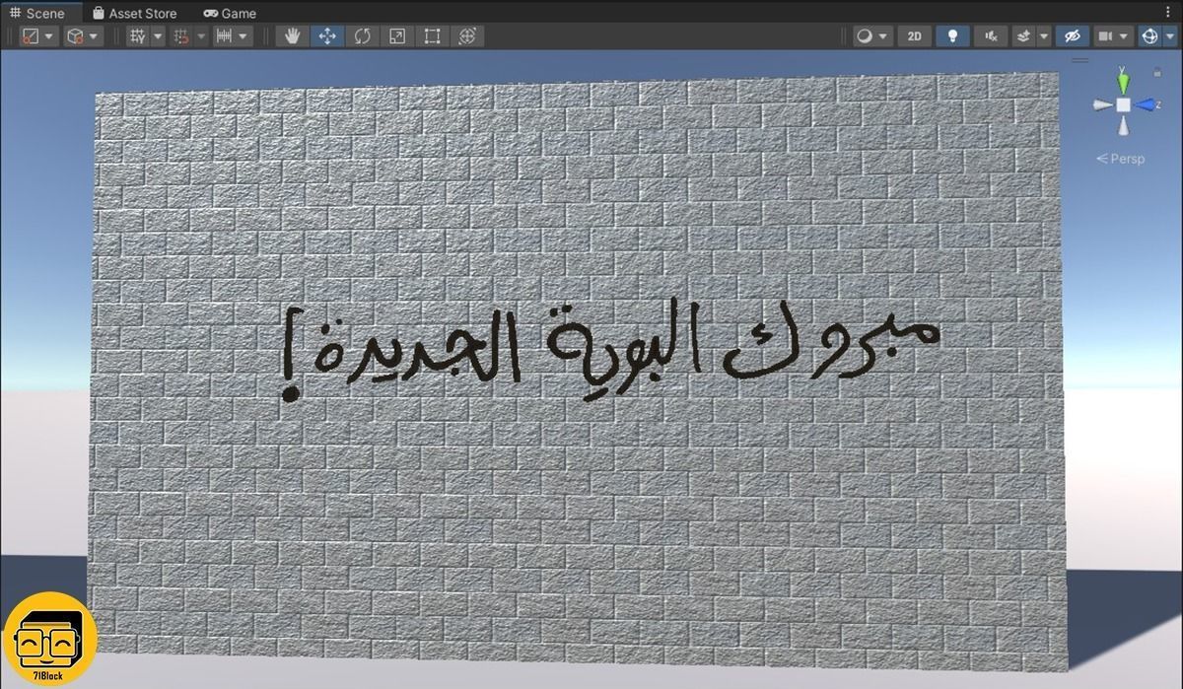The height and width of the screenshot is (689, 1183).
Task: Toggle the Gizmos sphere icon
Action: 1148,36
